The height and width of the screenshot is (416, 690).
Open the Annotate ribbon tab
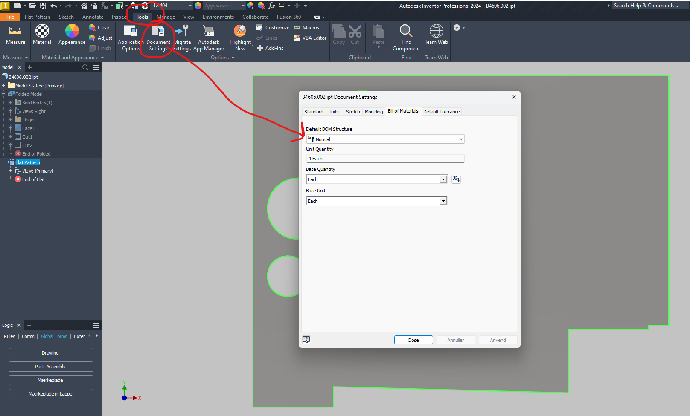pos(92,17)
